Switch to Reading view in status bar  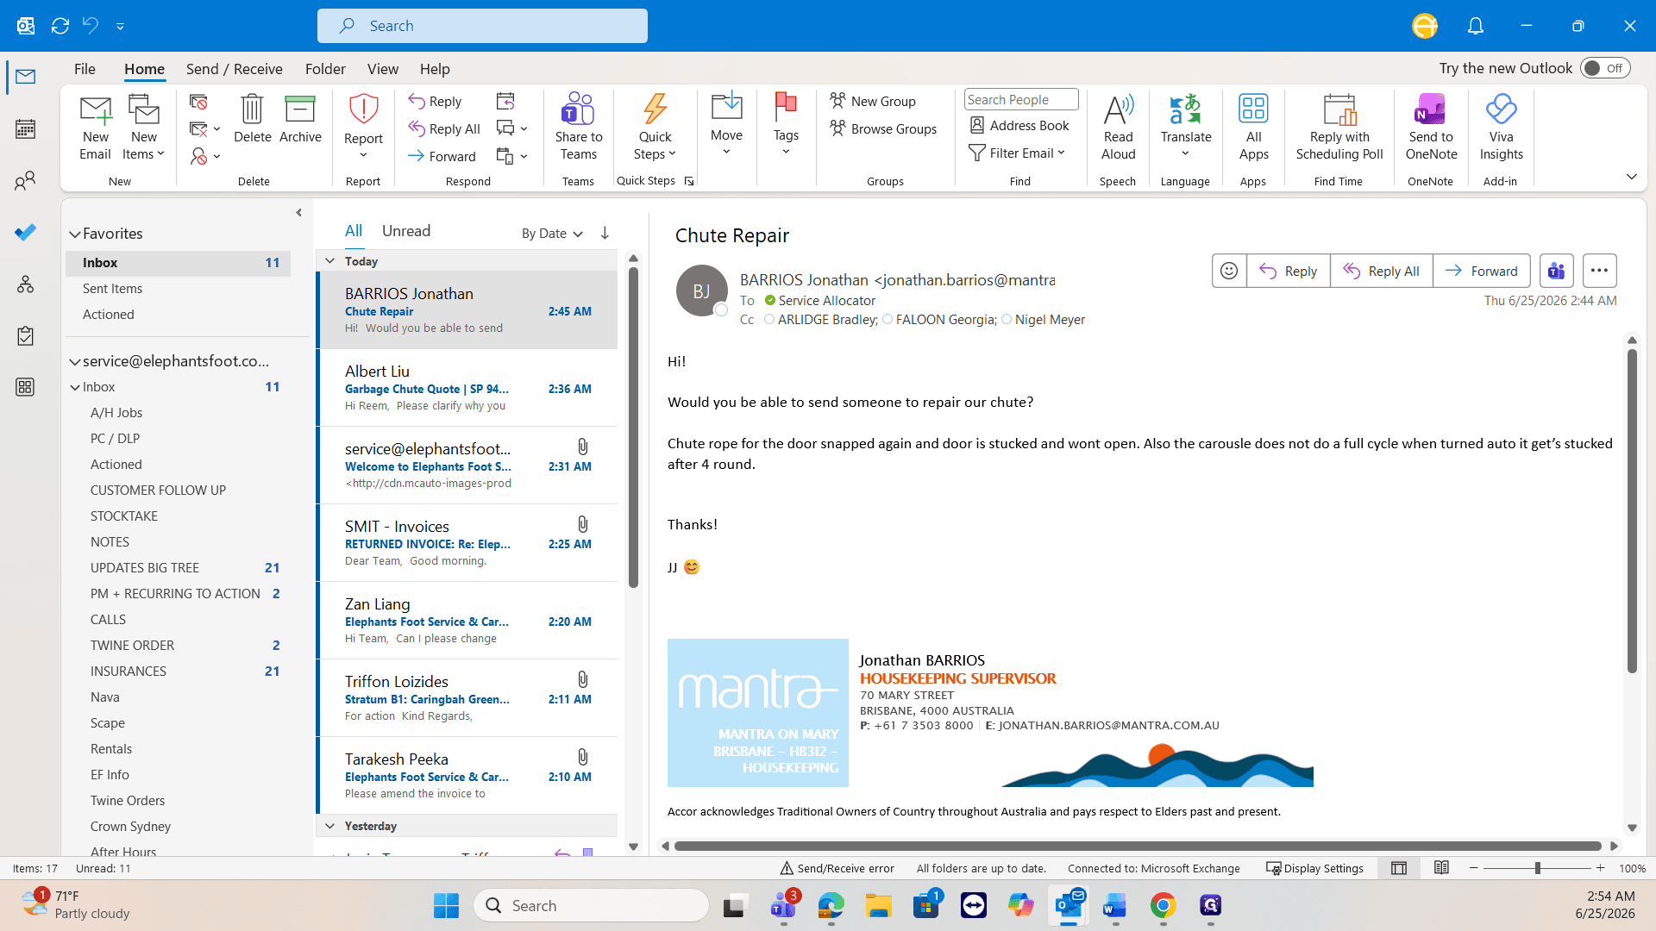[x=1441, y=868]
